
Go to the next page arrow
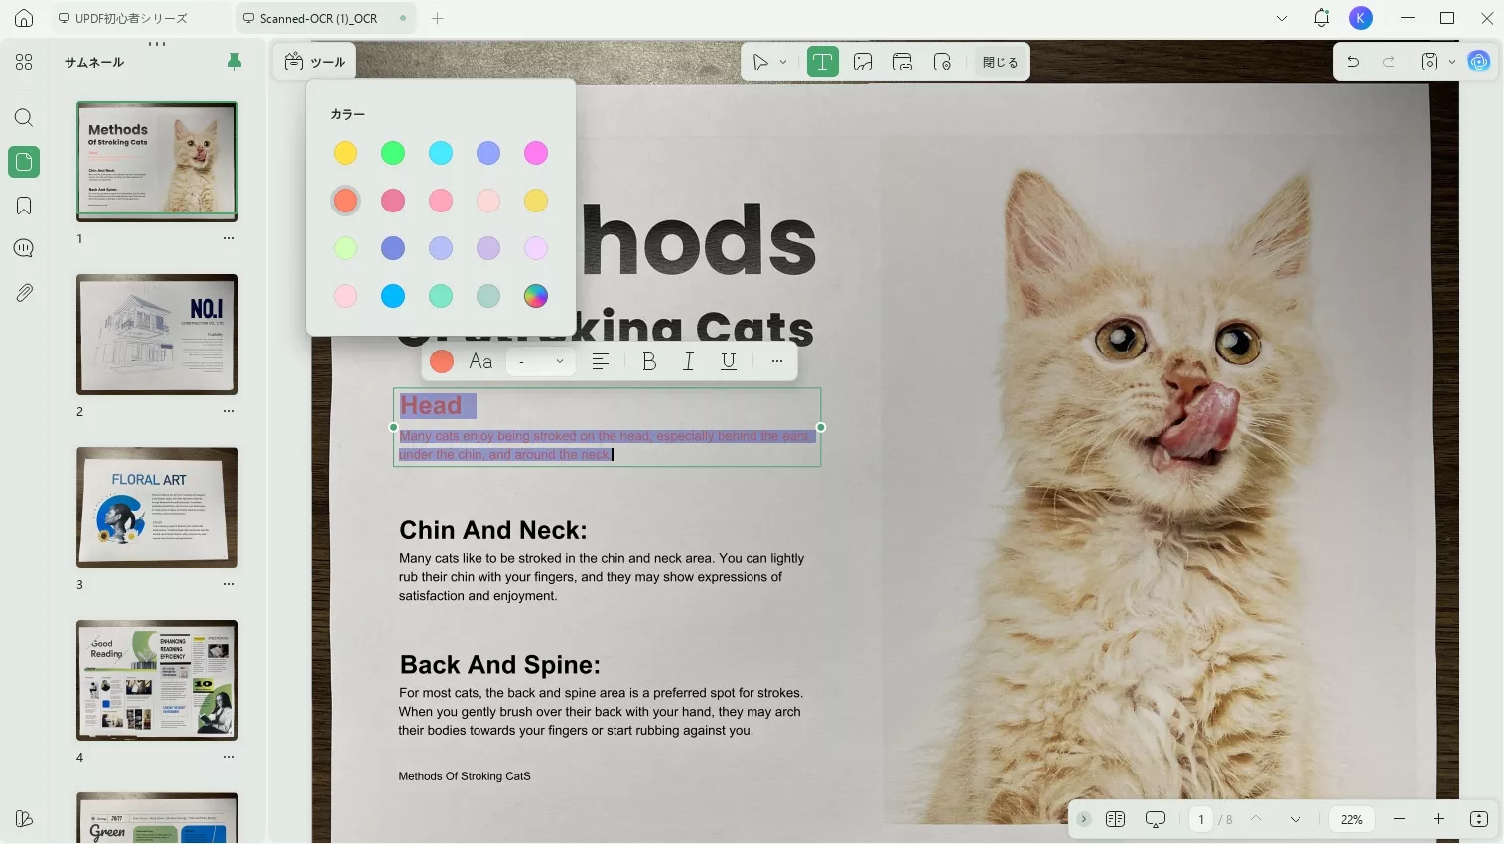pyautogui.click(x=1296, y=819)
